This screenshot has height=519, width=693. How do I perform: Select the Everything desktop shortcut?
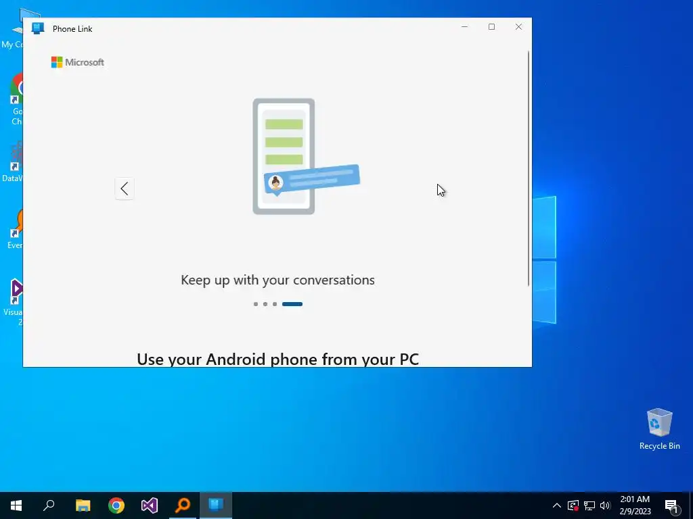[15, 230]
